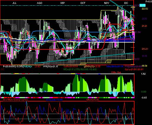
Task: Select the orange 21.28 price label
Action: (145, 26)
